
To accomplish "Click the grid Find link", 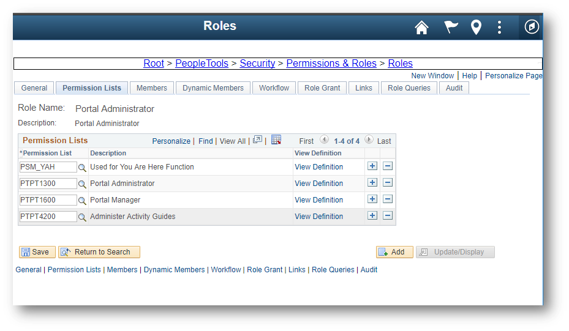I will point(206,141).
